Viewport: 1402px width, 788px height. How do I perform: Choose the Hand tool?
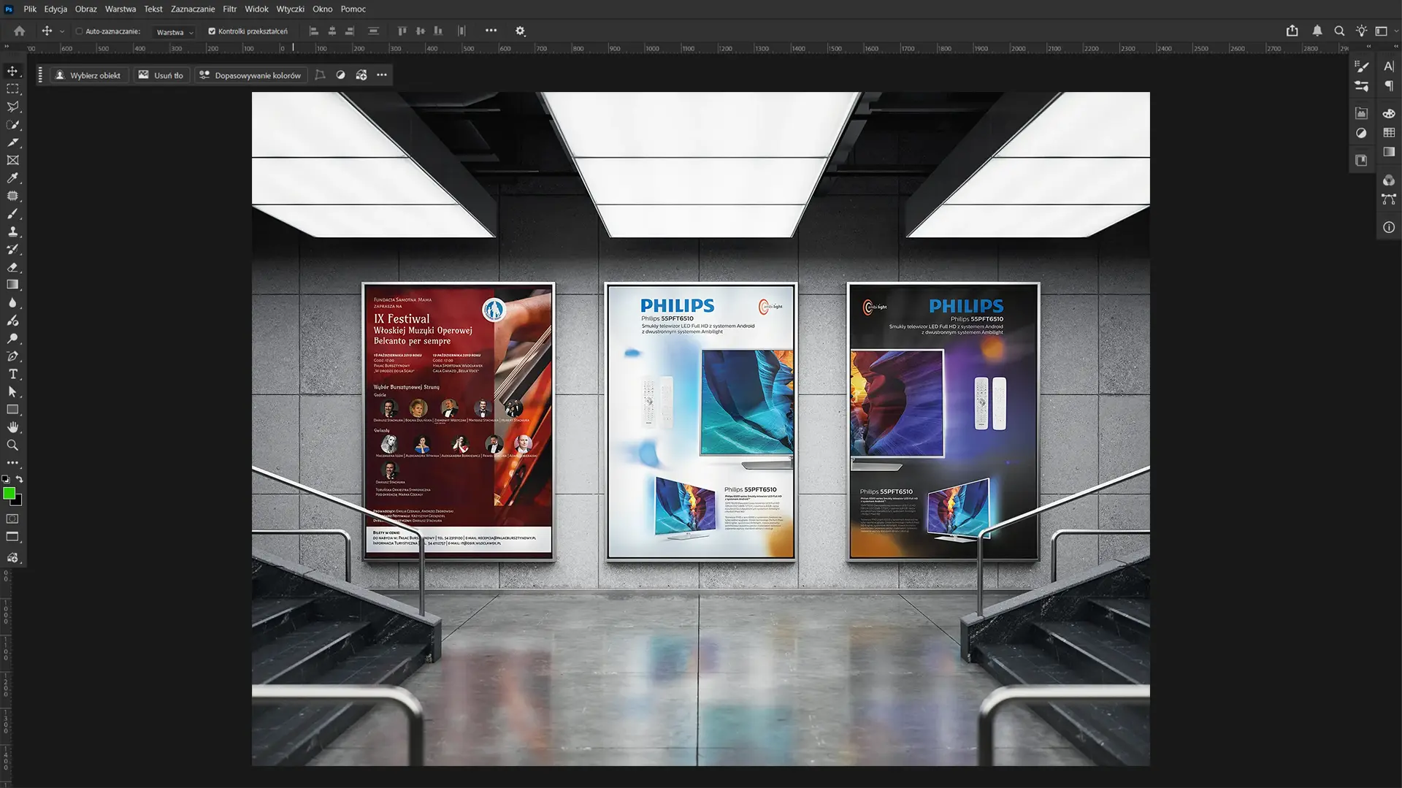tap(12, 427)
